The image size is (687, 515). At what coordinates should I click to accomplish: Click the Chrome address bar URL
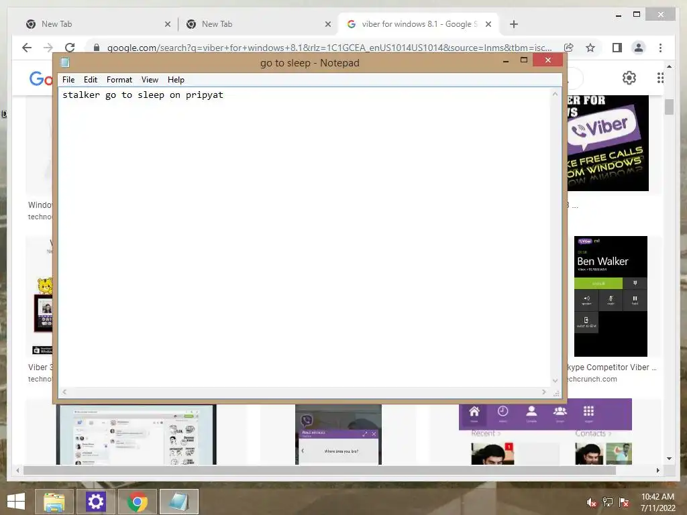click(x=329, y=48)
